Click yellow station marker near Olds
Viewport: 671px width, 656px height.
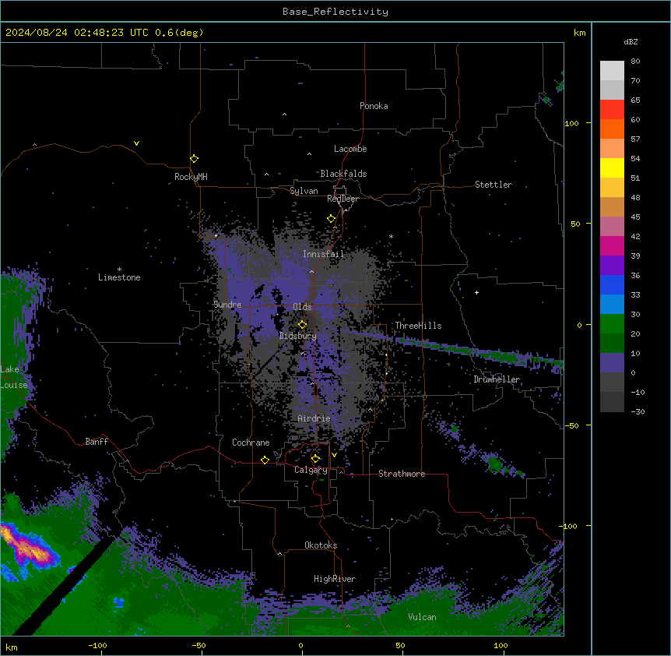click(302, 324)
